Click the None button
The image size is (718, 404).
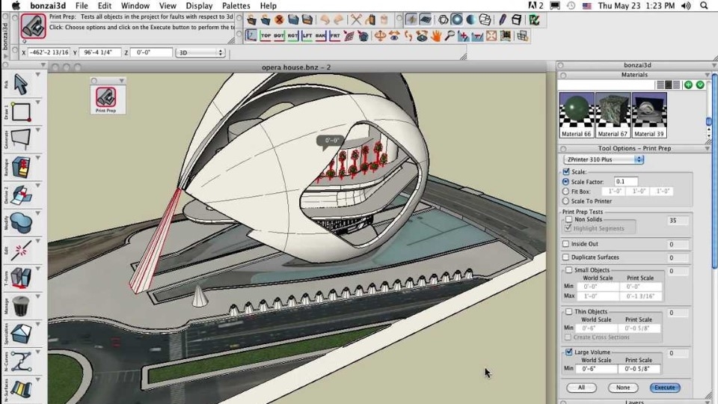[623, 388]
